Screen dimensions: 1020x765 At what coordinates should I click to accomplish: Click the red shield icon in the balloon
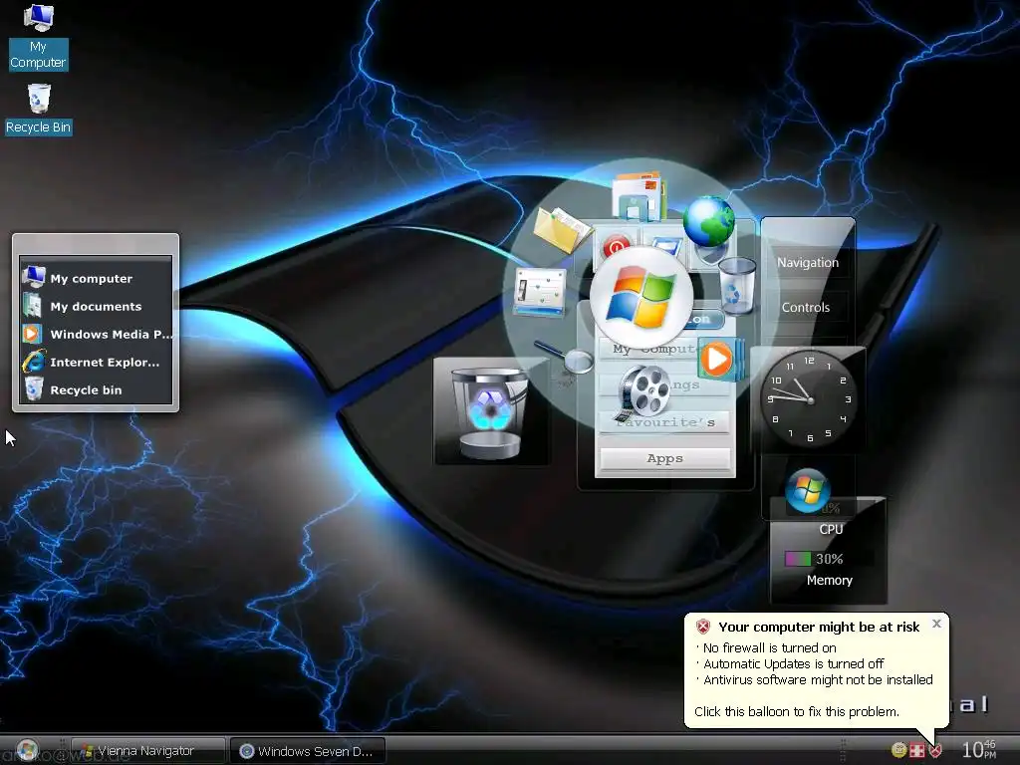point(703,628)
